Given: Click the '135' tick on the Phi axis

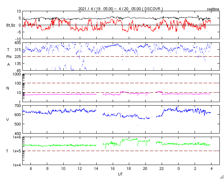Looking at the screenshot, I should (18, 64).
